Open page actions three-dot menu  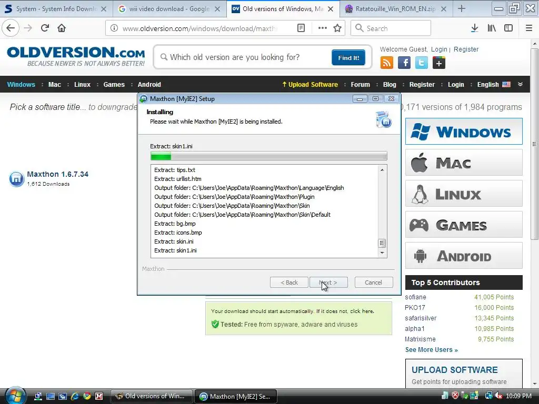[x=323, y=28]
